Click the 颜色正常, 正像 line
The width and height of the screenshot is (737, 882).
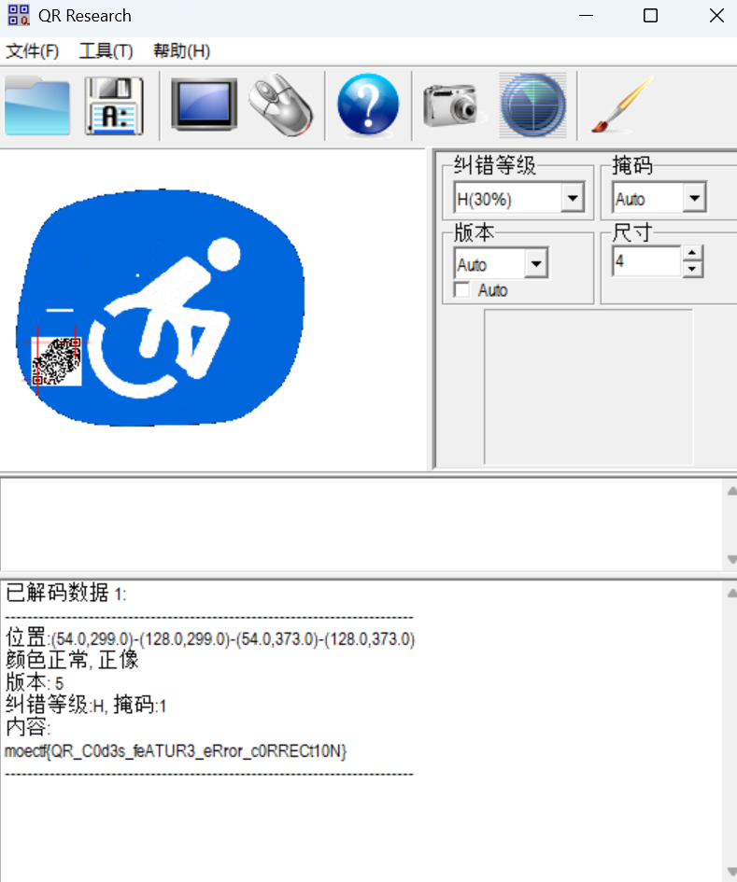[x=72, y=660]
